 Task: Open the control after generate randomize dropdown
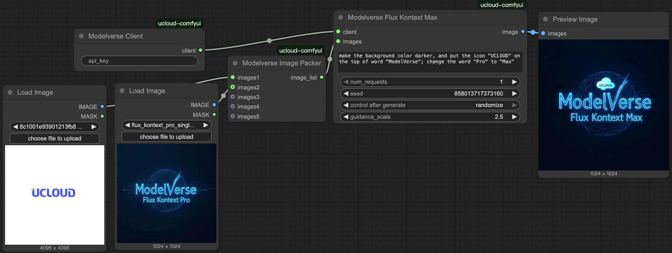click(x=430, y=105)
